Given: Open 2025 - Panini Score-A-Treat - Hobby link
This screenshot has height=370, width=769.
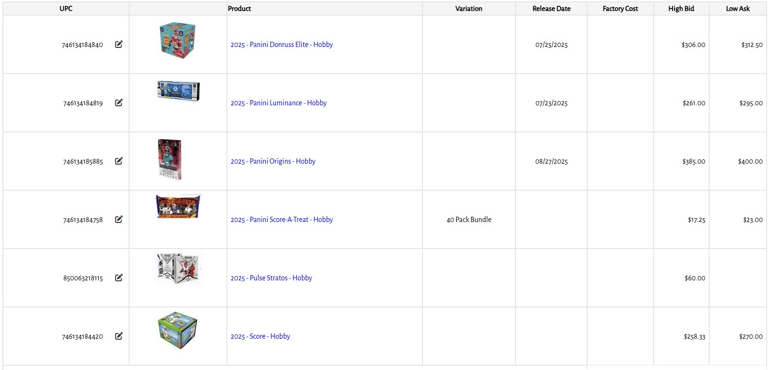Looking at the screenshot, I should pos(281,220).
